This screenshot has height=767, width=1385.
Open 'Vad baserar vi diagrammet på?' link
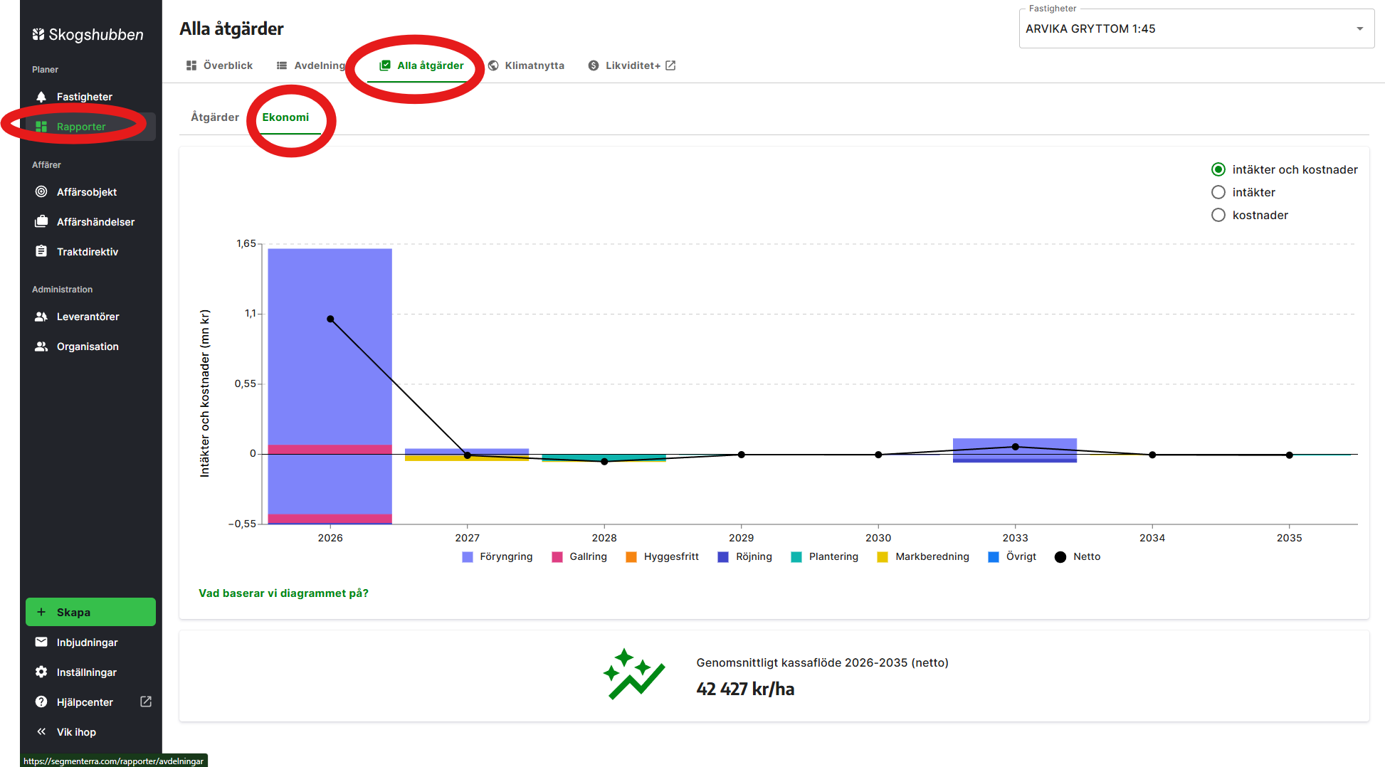click(283, 593)
